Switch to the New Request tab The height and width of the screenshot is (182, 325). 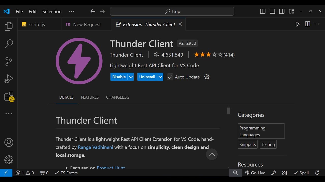click(87, 24)
